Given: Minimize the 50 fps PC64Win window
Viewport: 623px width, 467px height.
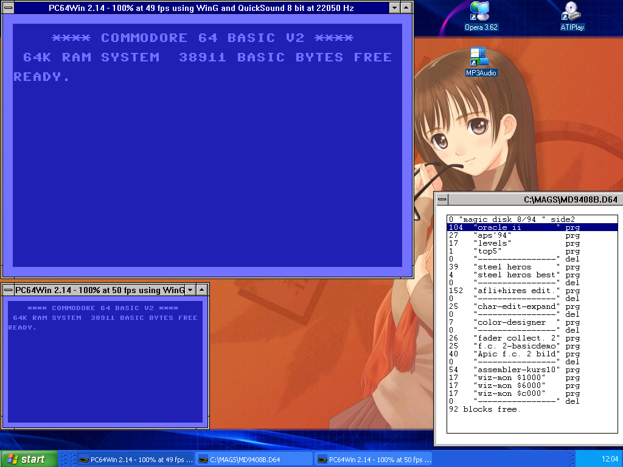Looking at the screenshot, I should pyautogui.click(x=190, y=290).
